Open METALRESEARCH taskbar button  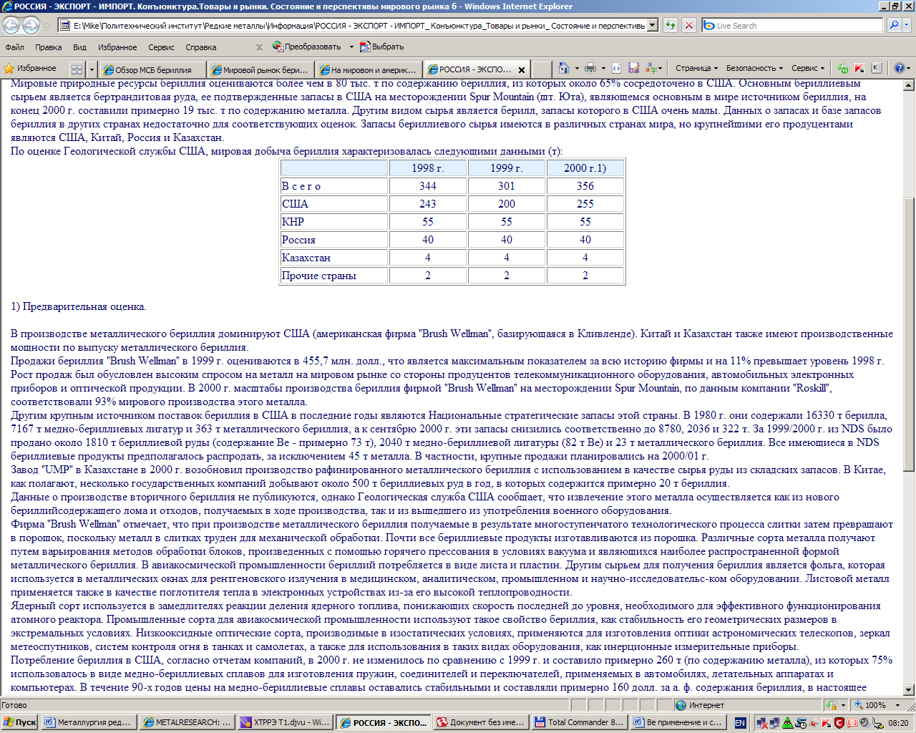[x=187, y=722]
